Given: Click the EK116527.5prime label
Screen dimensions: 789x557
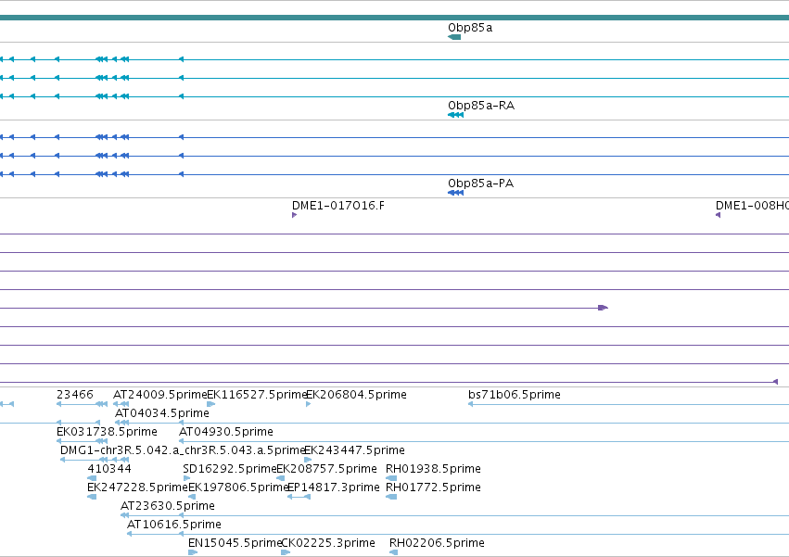Looking at the screenshot, I should point(257,395).
